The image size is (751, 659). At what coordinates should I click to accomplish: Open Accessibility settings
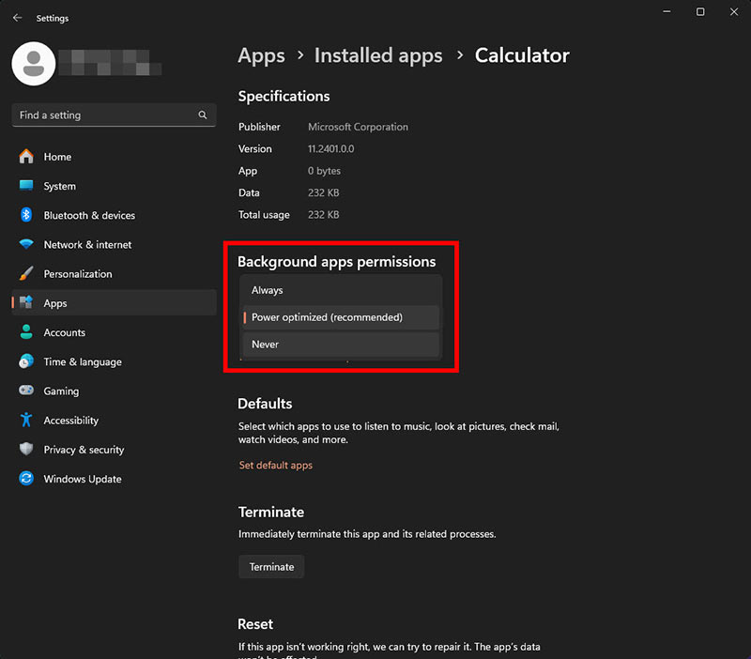[114, 420]
